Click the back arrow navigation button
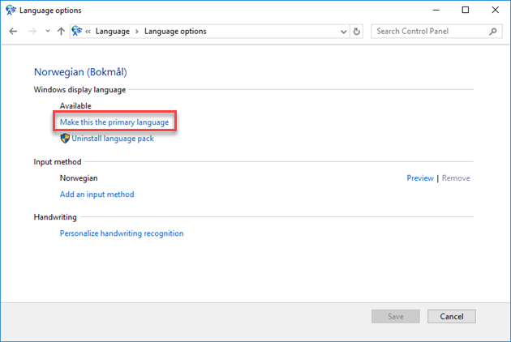This screenshot has height=342, width=511. coord(13,32)
